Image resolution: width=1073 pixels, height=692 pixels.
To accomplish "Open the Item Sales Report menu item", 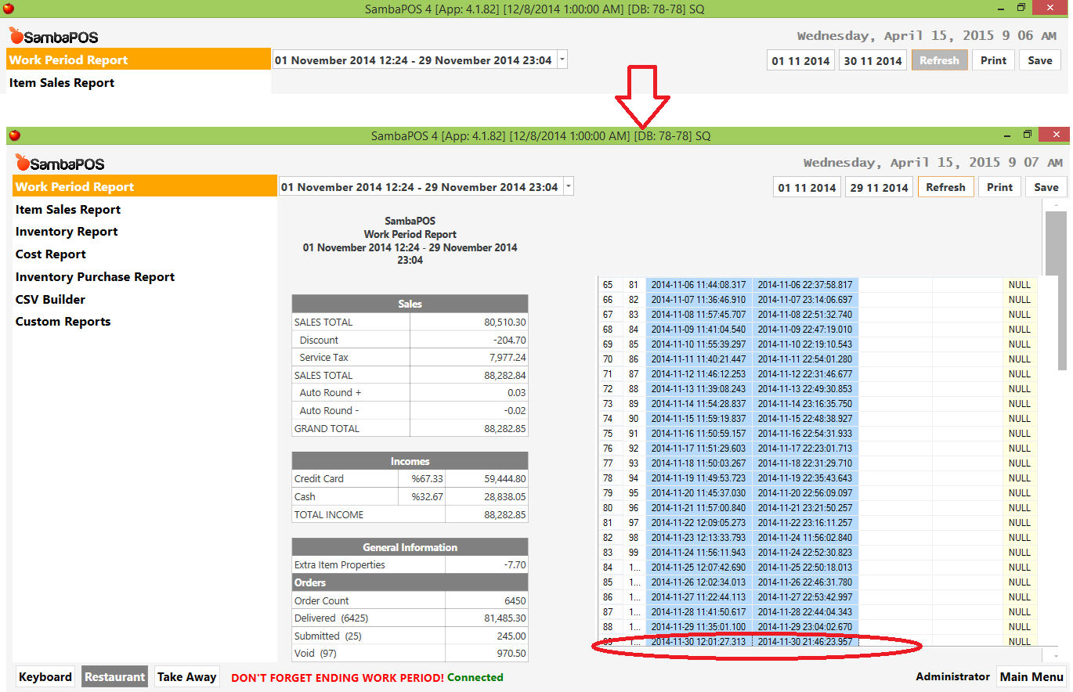I will [x=68, y=210].
